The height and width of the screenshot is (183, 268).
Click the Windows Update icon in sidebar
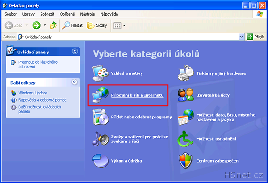pos(13,93)
